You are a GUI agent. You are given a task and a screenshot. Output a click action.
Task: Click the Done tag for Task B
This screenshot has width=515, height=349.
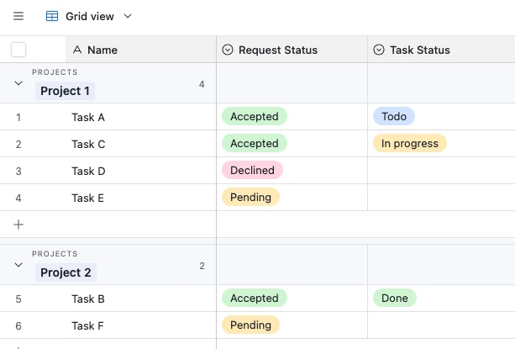click(394, 299)
